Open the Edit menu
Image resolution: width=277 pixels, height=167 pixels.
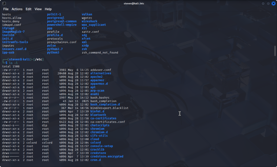click(28, 9)
